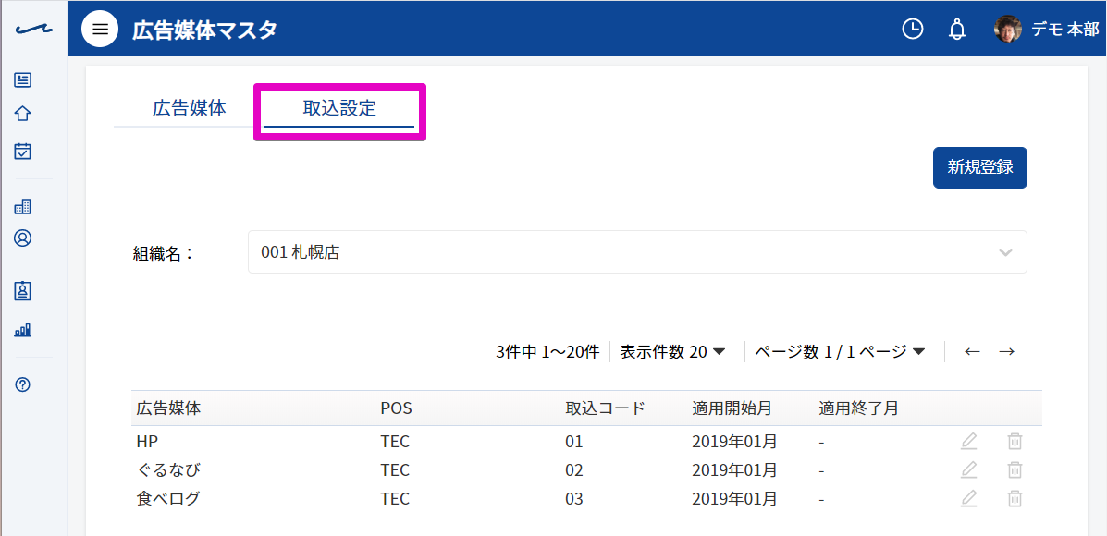Click TEC in the 食べログ row
The image size is (1107, 536).
[396, 498]
